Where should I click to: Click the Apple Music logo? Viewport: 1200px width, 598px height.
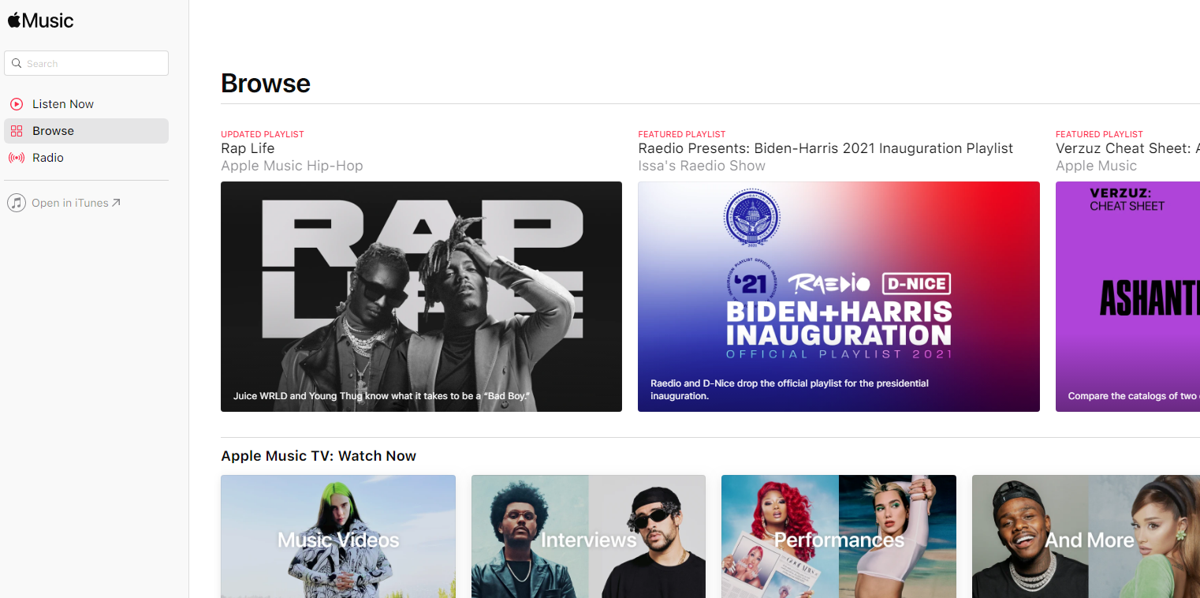pos(40,21)
